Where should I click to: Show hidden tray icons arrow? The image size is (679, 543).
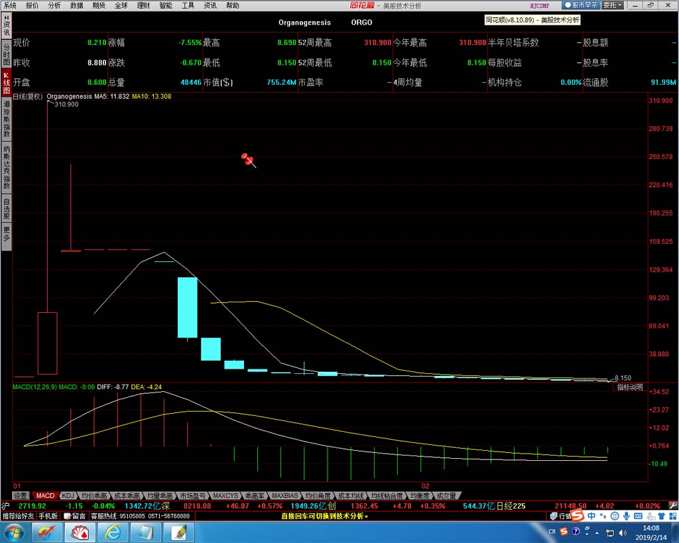(597, 532)
